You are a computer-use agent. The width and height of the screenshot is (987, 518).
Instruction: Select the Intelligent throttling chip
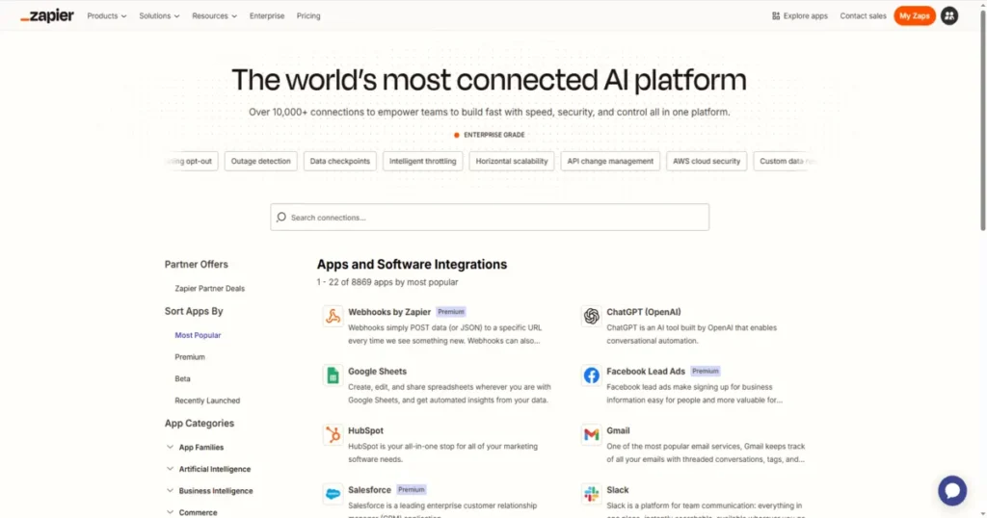pyautogui.click(x=422, y=161)
